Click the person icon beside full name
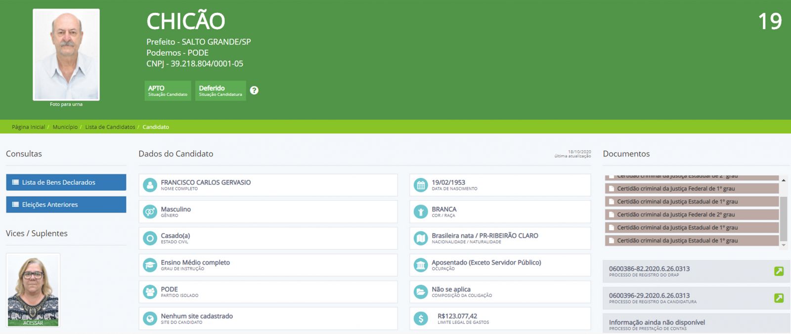Screen dimensions: 791x334 point(150,185)
